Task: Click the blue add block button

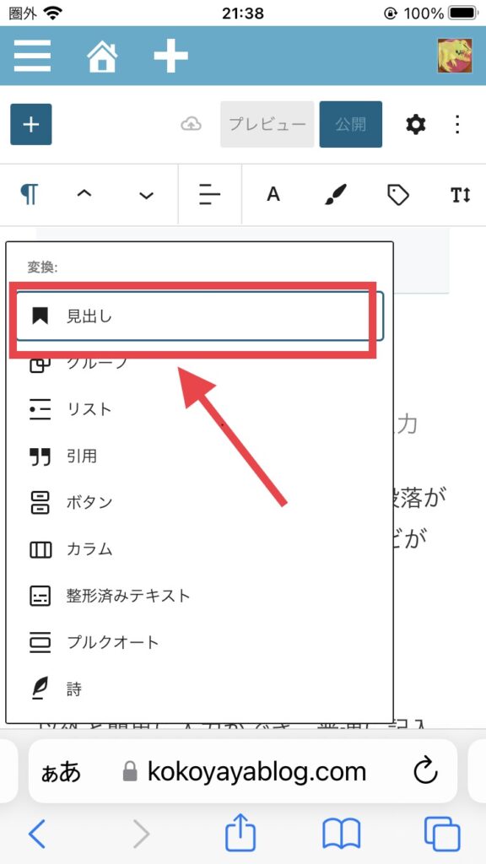Action: (31, 125)
